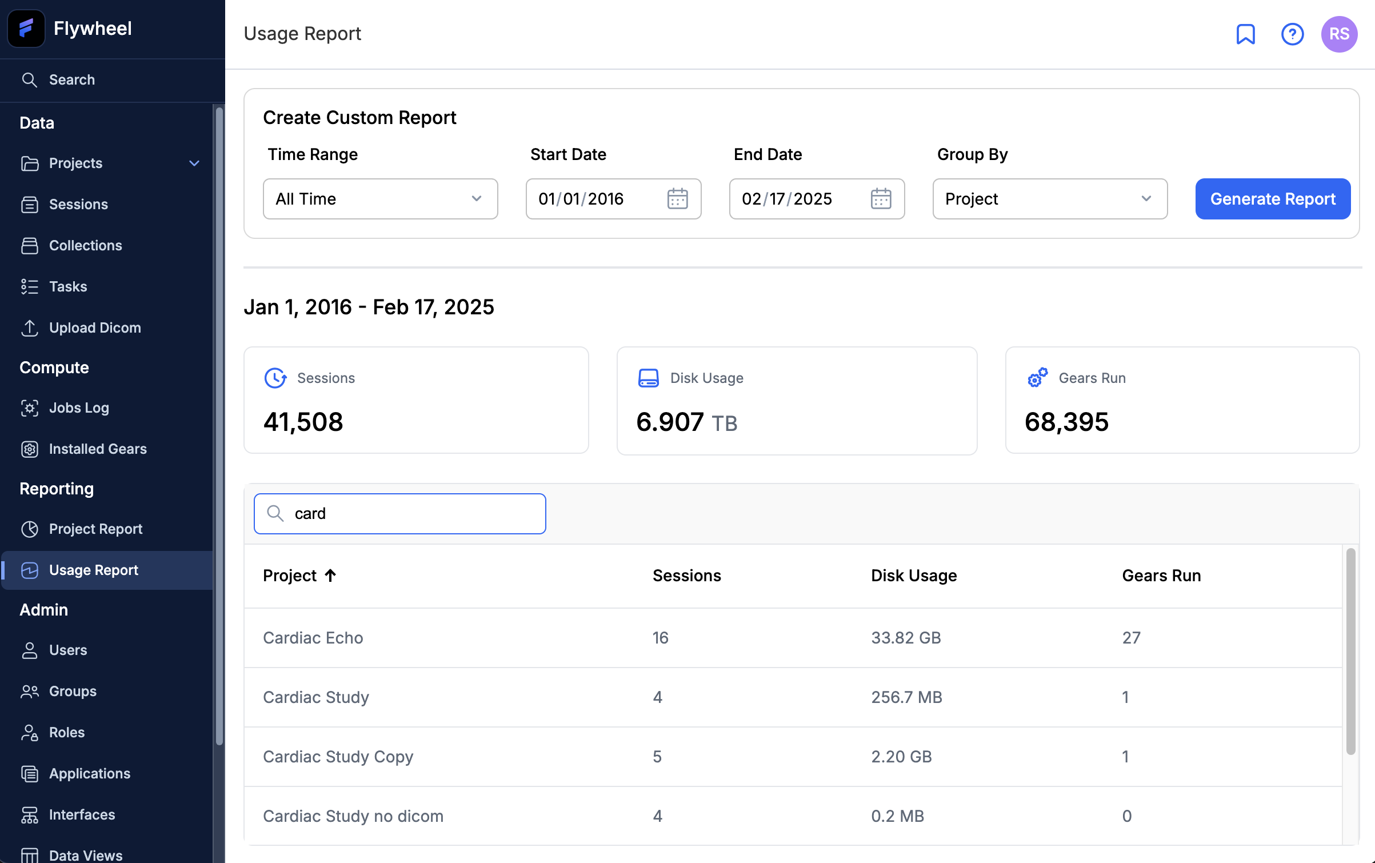This screenshot has height=863, width=1375.
Task: Sort by Gears Run column header
Action: tap(1161, 576)
